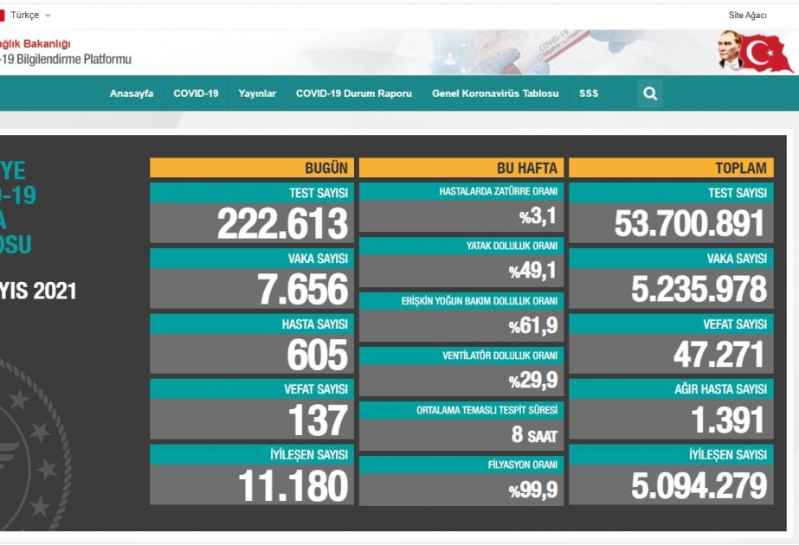Click the search magnifier icon
The height and width of the screenshot is (545, 799).
tap(650, 93)
